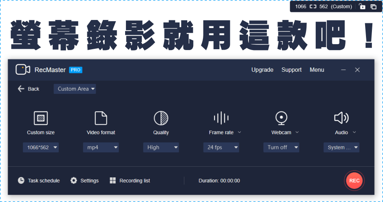Click the 562 height value in overlay
The image size is (383, 202).
click(323, 7)
